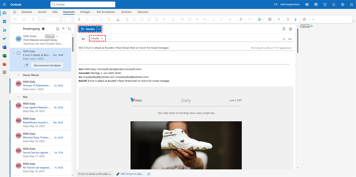Discard draft using the trash icon
356x177 pixels.
284,29
